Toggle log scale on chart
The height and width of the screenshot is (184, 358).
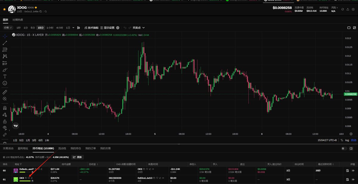tap(347, 140)
